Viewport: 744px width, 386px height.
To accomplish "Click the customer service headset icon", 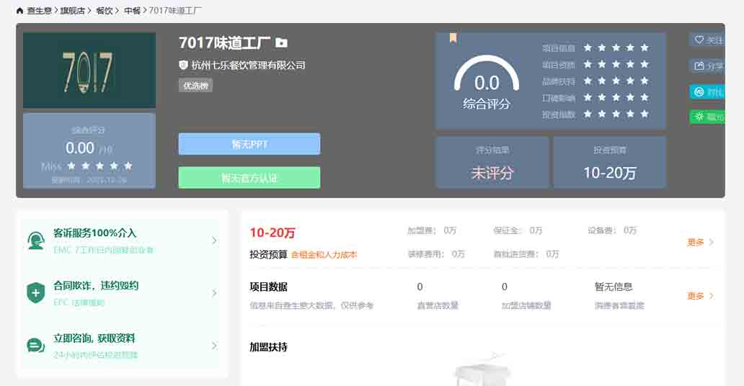I will (x=35, y=241).
